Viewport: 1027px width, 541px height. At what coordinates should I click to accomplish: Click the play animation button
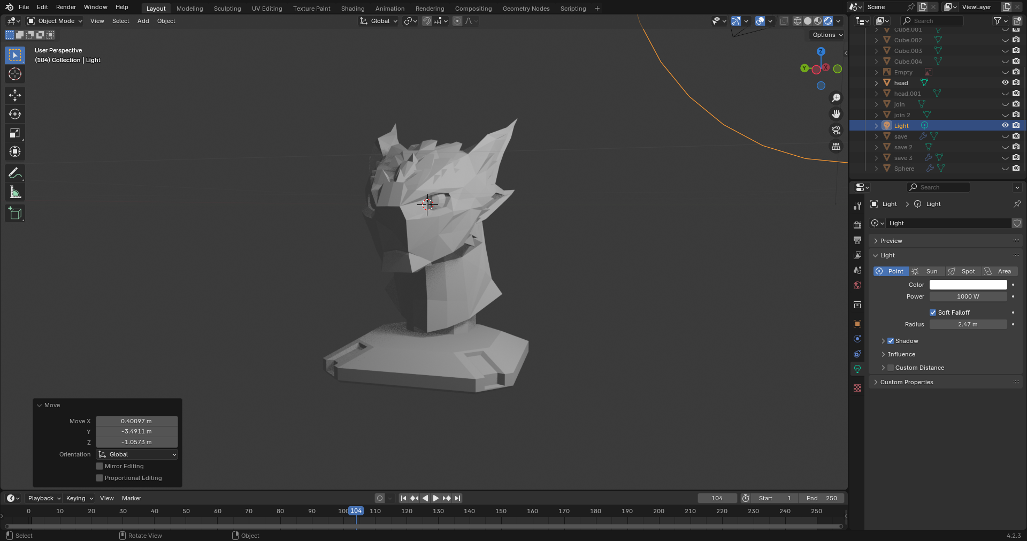[435, 498]
